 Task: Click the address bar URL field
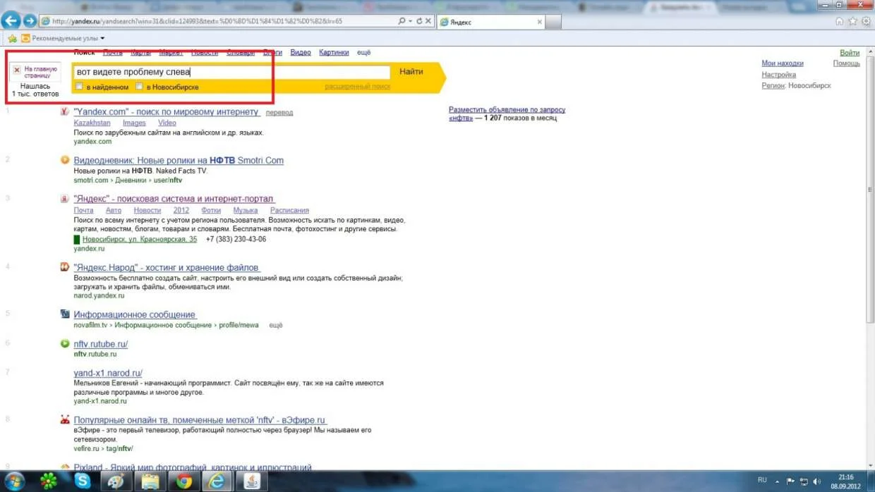coord(219,21)
